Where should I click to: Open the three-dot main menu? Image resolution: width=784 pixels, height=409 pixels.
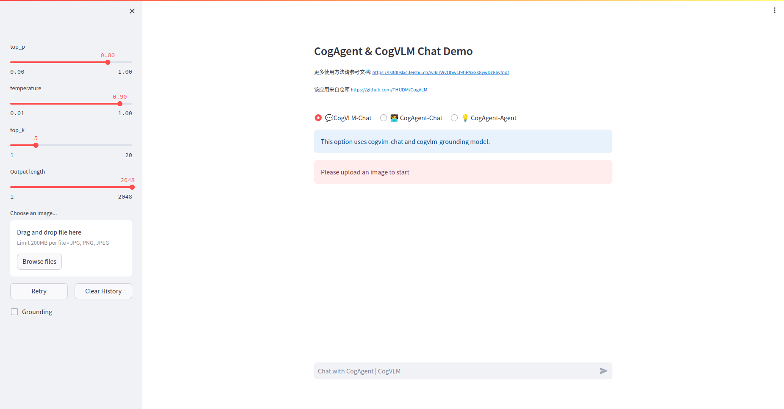coord(774,10)
